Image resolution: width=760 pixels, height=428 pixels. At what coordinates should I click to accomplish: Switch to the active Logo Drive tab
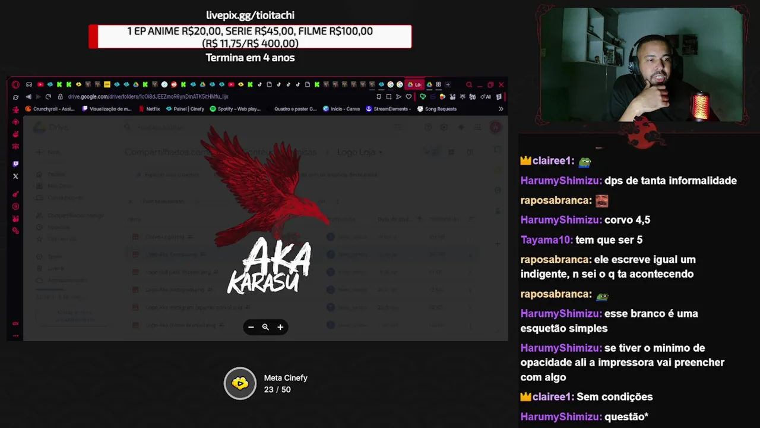click(x=414, y=84)
